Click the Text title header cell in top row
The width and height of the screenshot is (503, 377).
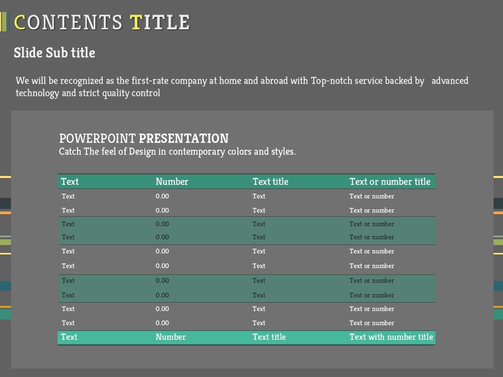pyautogui.click(x=270, y=182)
